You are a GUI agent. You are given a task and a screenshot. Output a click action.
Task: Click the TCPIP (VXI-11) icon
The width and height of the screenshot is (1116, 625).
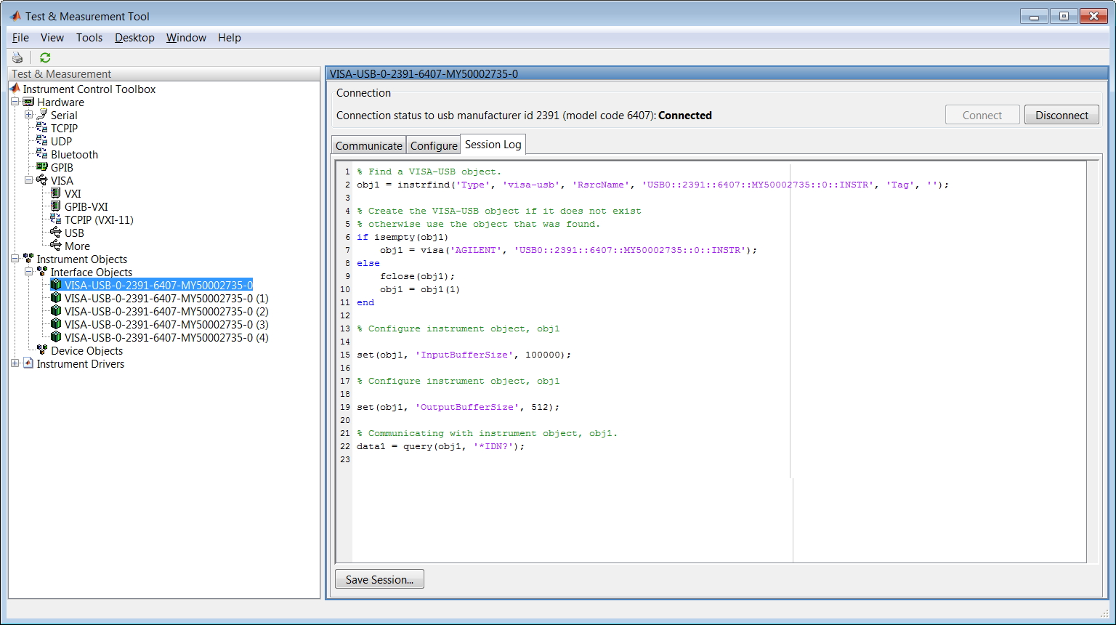[x=56, y=219]
